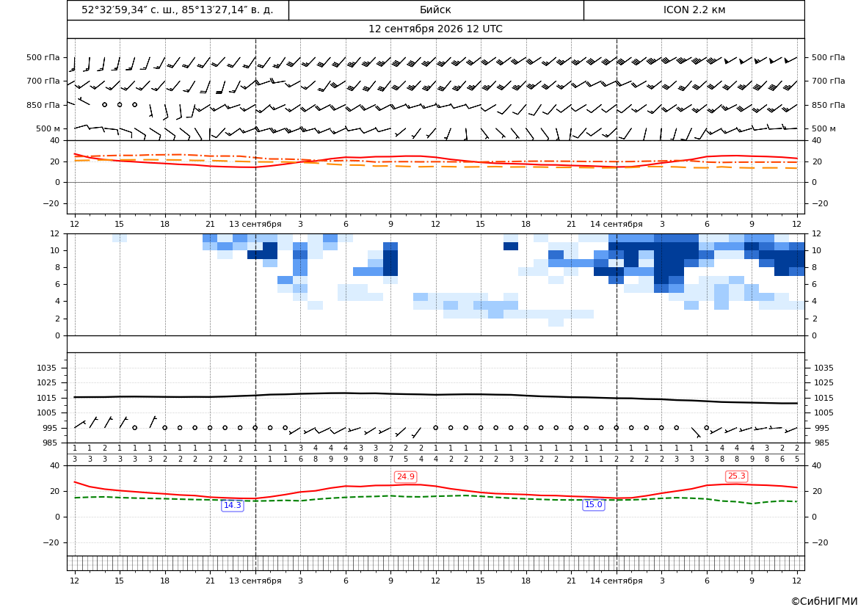Click the 1015 pressure axis label on right

point(824,398)
